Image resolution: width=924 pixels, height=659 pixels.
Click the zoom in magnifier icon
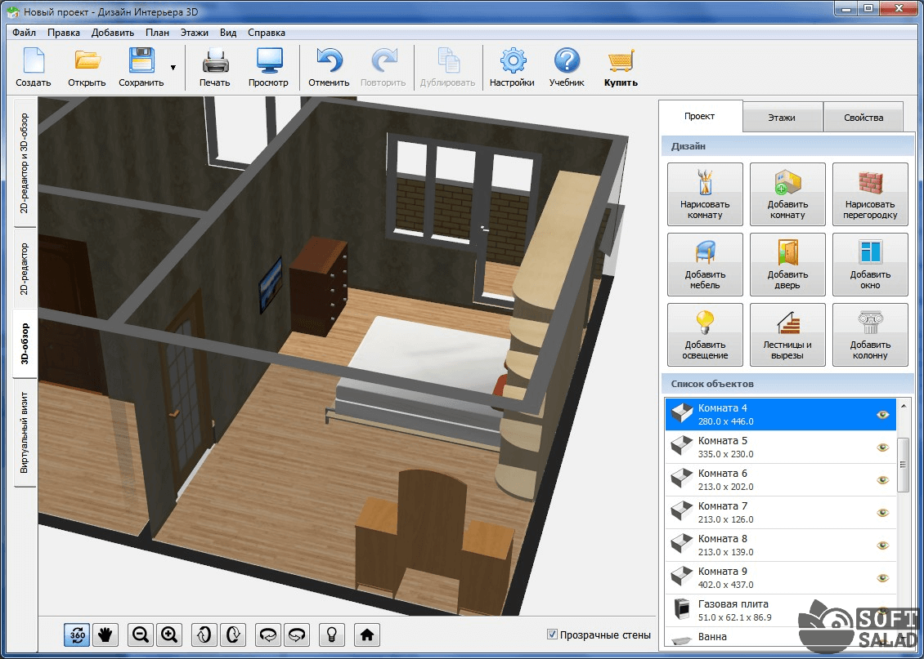pyautogui.click(x=169, y=634)
